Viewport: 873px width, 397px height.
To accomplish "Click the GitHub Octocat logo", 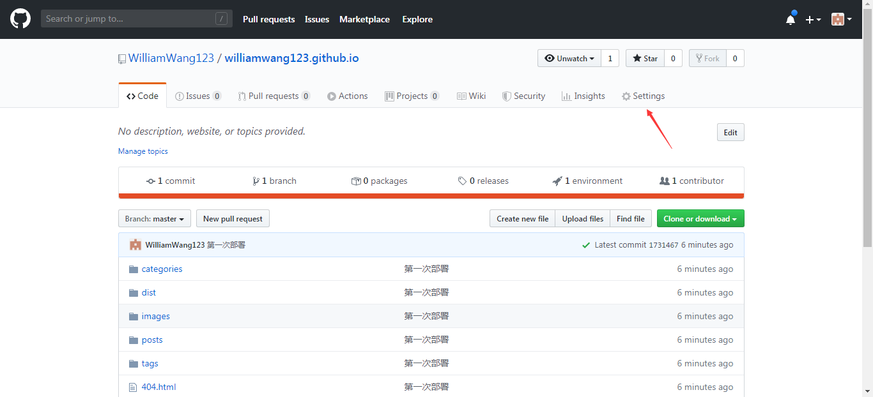I will 20,19.
